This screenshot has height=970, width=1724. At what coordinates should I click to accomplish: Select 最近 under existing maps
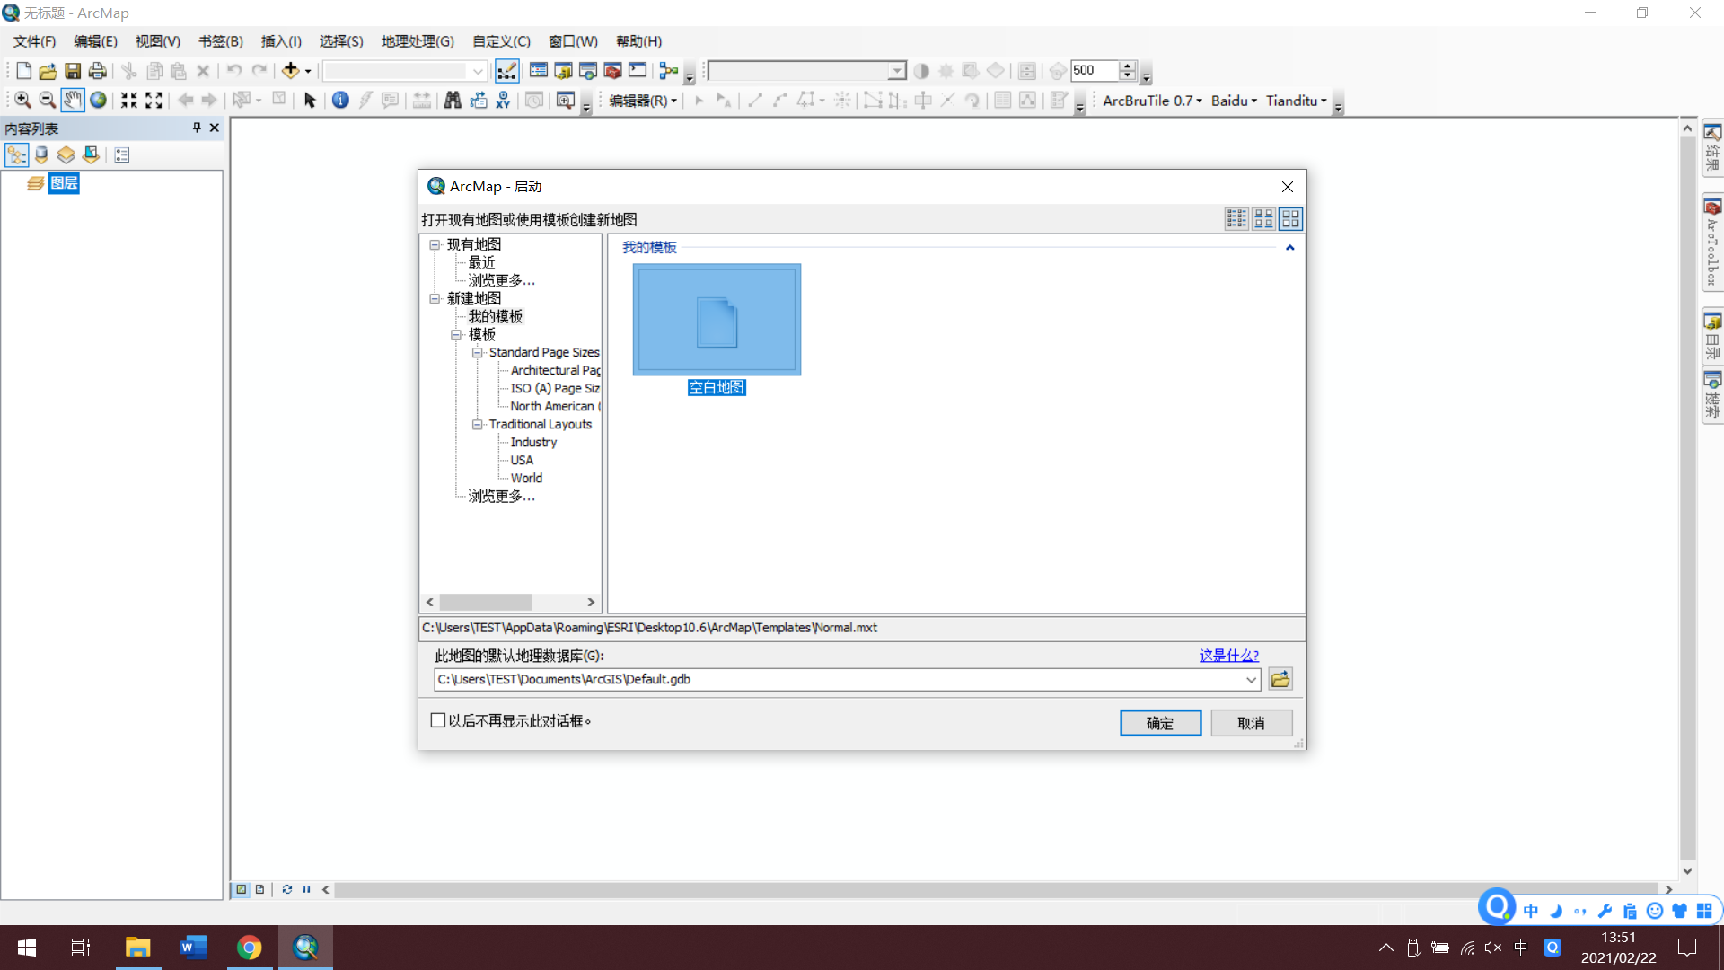[481, 262]
